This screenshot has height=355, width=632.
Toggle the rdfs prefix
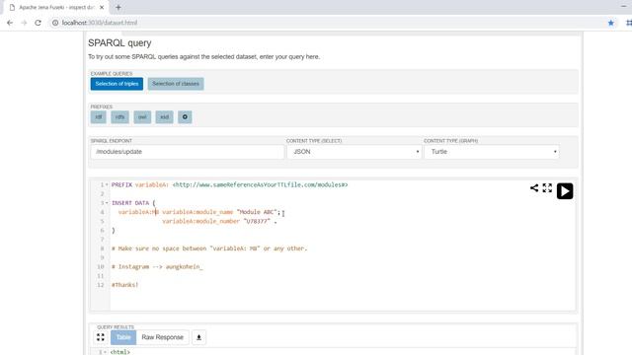(x=120, y=117)
